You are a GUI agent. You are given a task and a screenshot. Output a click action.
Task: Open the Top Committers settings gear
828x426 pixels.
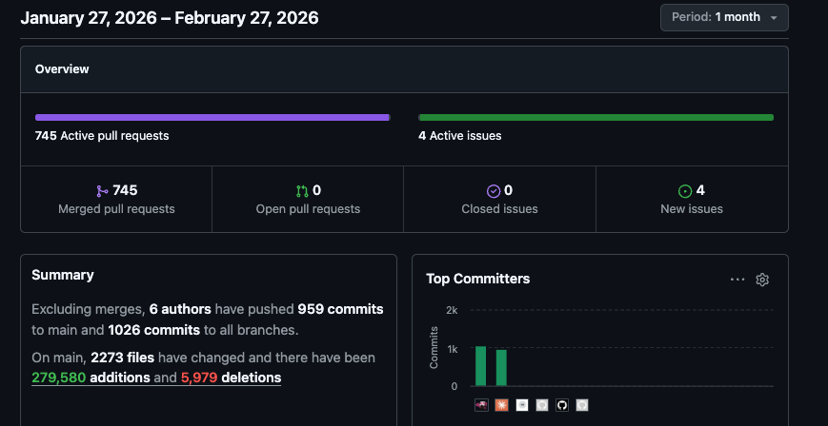tap(762, 280)
